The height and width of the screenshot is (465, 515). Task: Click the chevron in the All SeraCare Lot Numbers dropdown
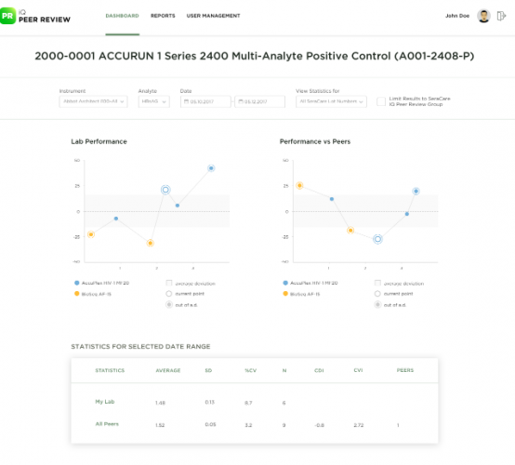coord(361,101)
